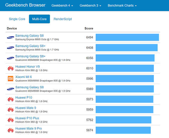The height and width of the screenshot is (138, 169).
Task: Click the Huawei logo beside Mate 9 Pro
Action: 11,130
